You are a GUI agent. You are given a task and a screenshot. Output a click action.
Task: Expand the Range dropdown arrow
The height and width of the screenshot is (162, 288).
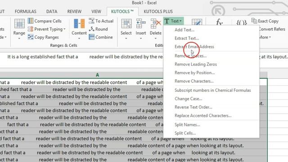click(19, 39)
